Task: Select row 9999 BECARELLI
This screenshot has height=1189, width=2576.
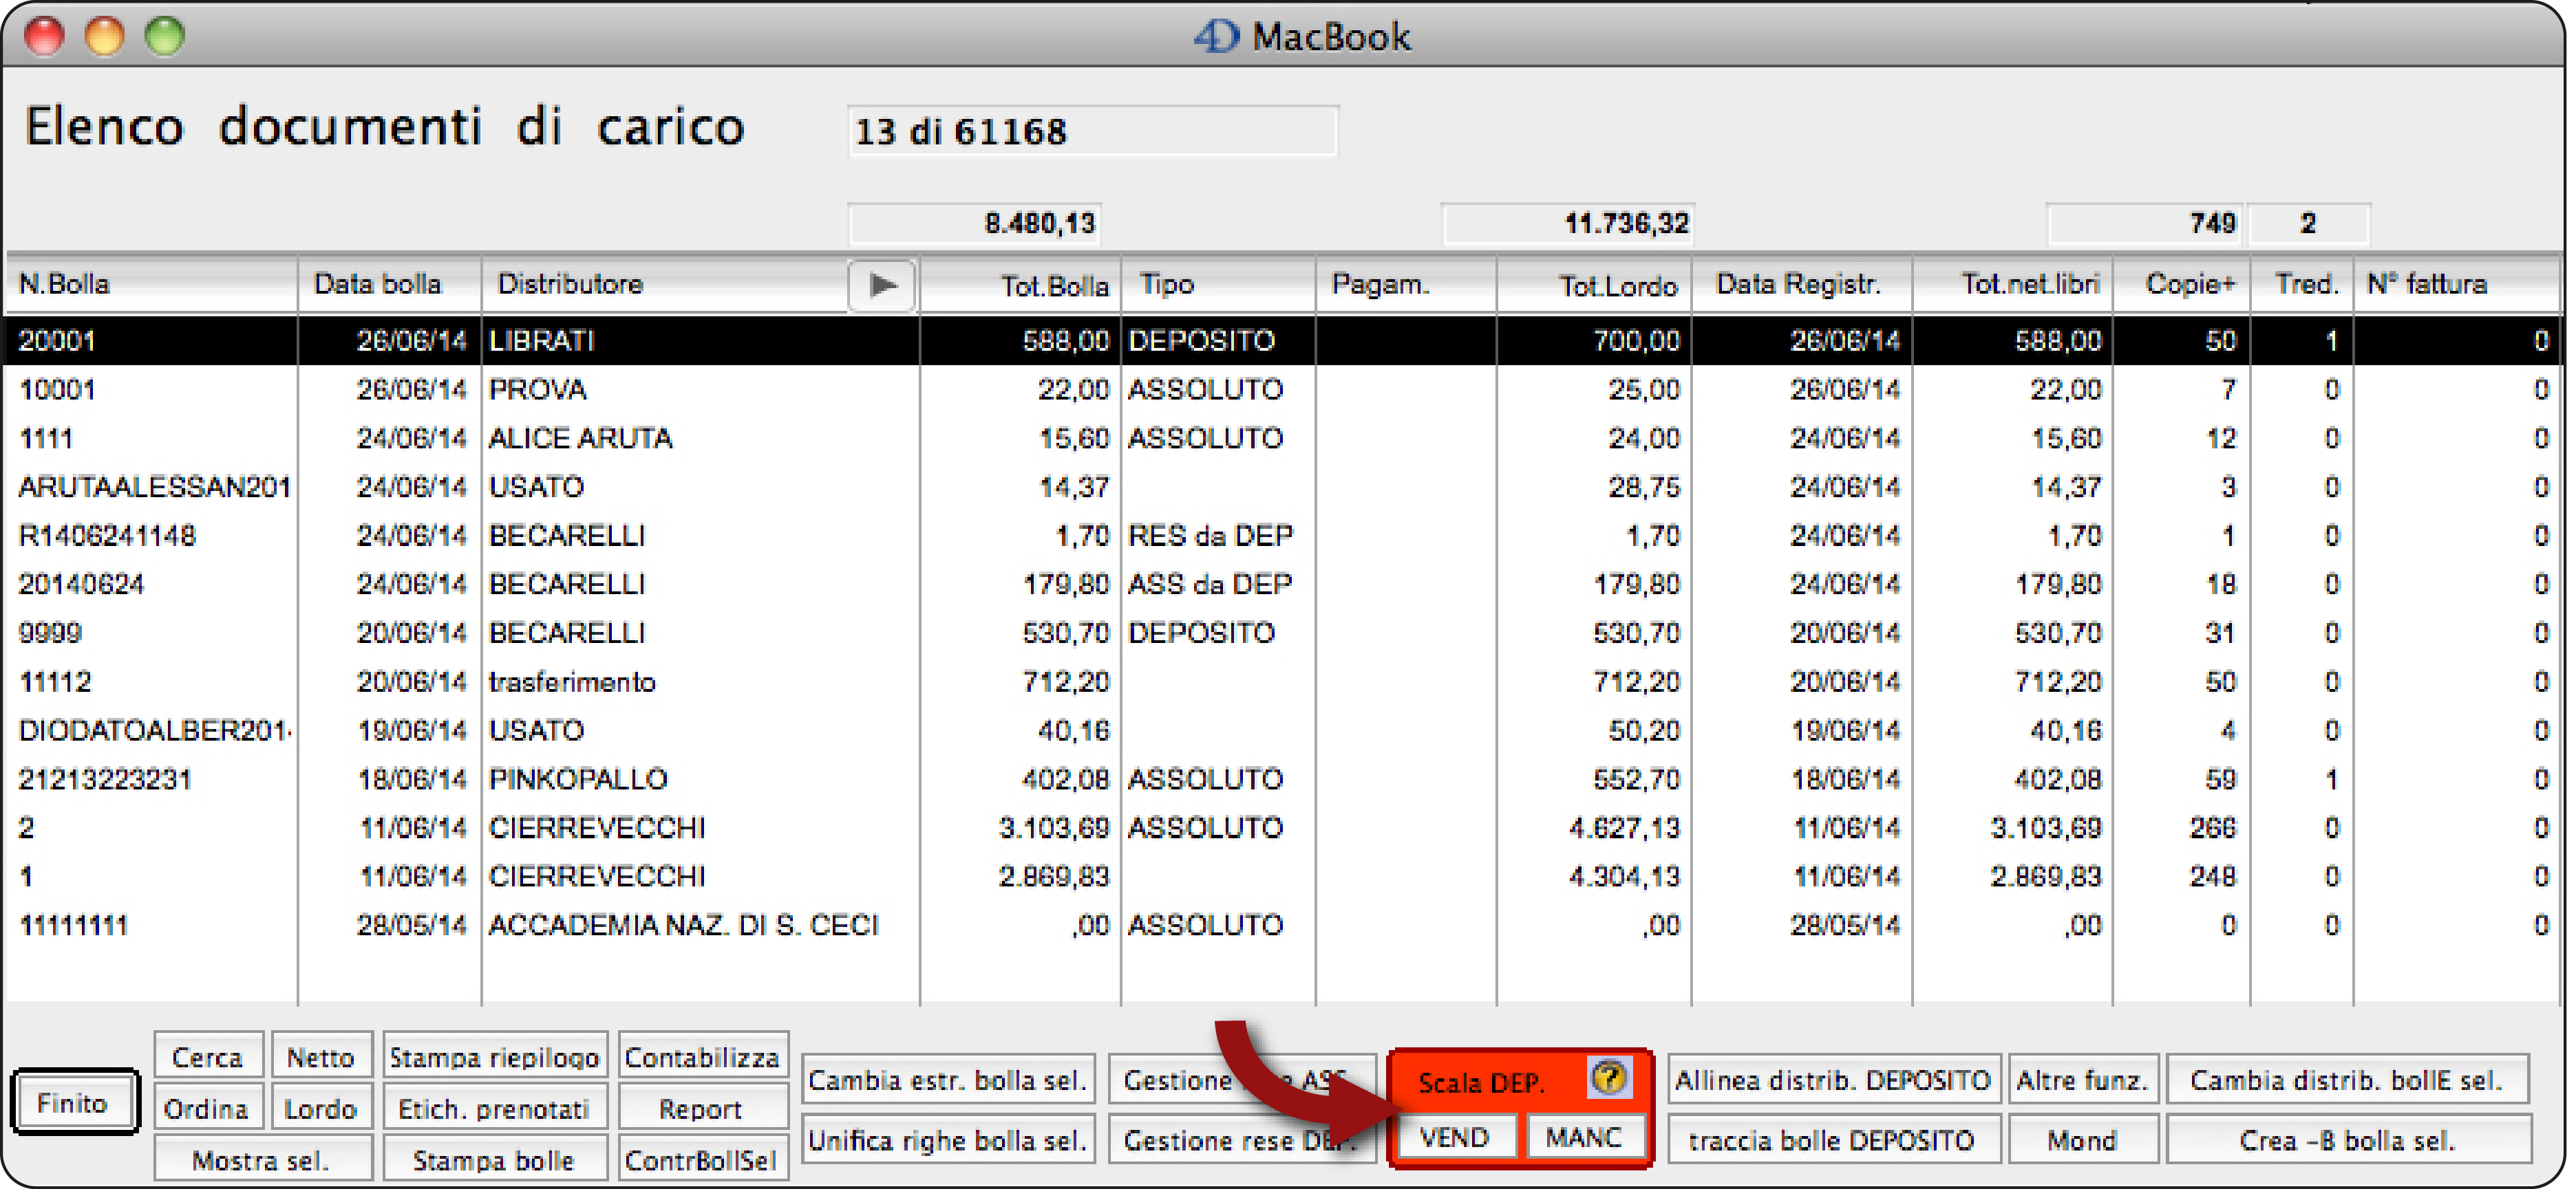Action: (x=1283, y=633)
